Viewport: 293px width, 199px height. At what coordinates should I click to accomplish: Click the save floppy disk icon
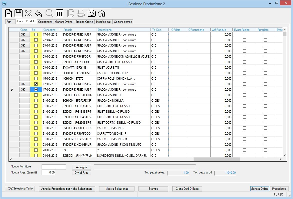19,13
